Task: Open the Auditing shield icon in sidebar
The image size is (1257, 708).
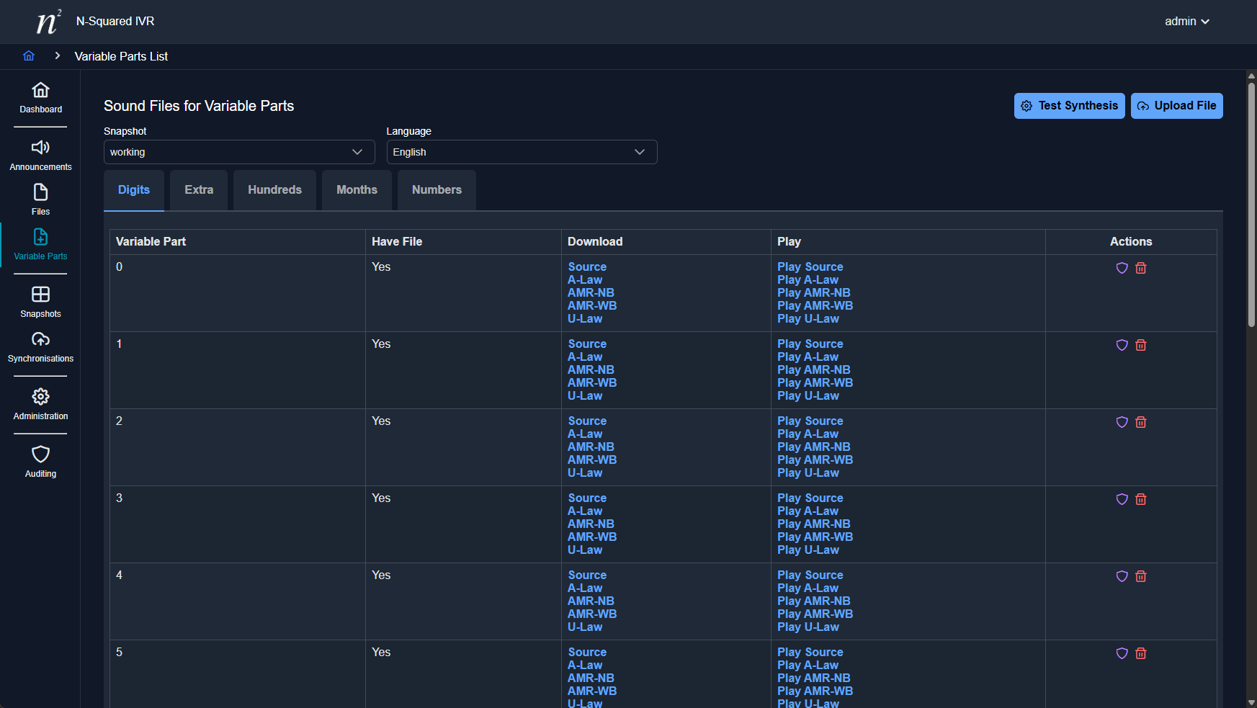Action: click(40, 455)
